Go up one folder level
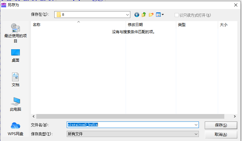This screenshot has width=242, height=141. pyautogui.click(x=144, y=15)
